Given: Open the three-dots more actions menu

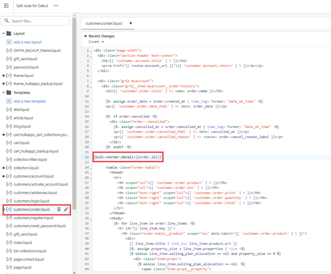Looking at the screenshot, I should (x=56, y=6).
